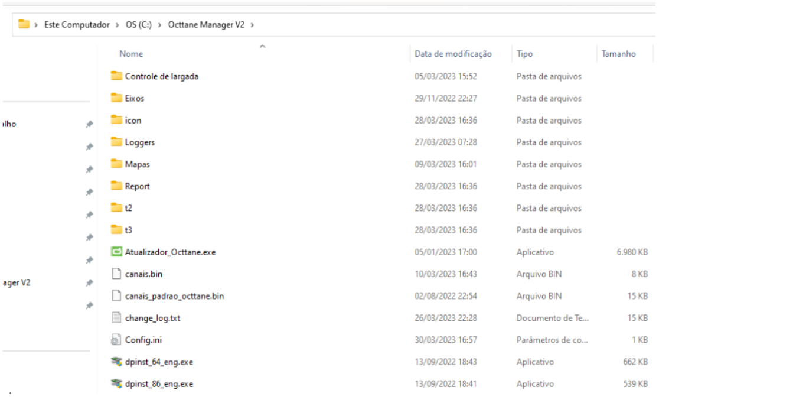Click the Config.ini settings file icon
This screenshot has height=403, width=806.
pos(116,340)
